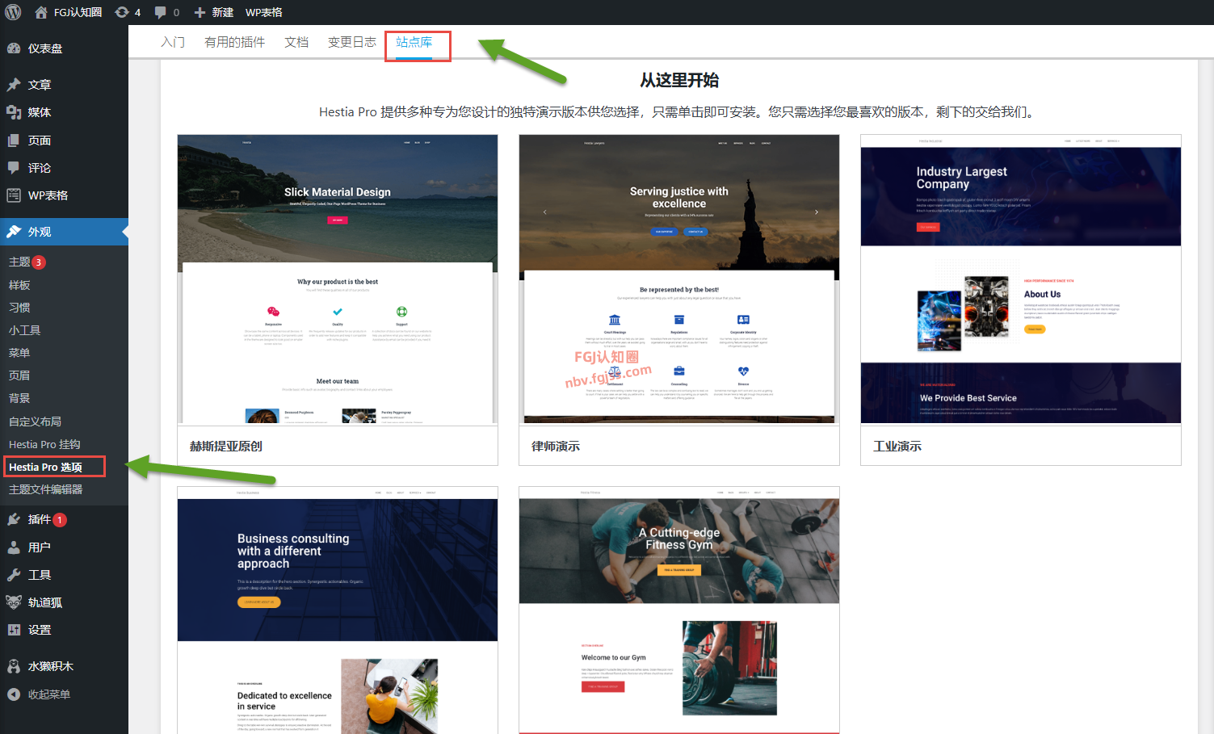Open the 设置 settings icon
The image size is (1214, 734).
[14, 630]
